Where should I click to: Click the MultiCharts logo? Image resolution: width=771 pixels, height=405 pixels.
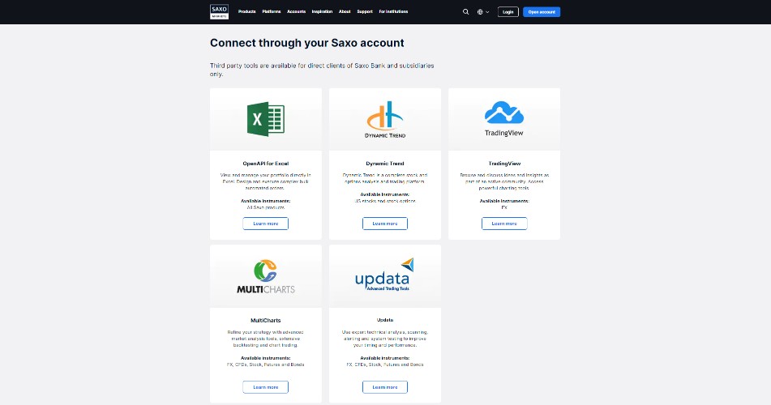[265, 275]
